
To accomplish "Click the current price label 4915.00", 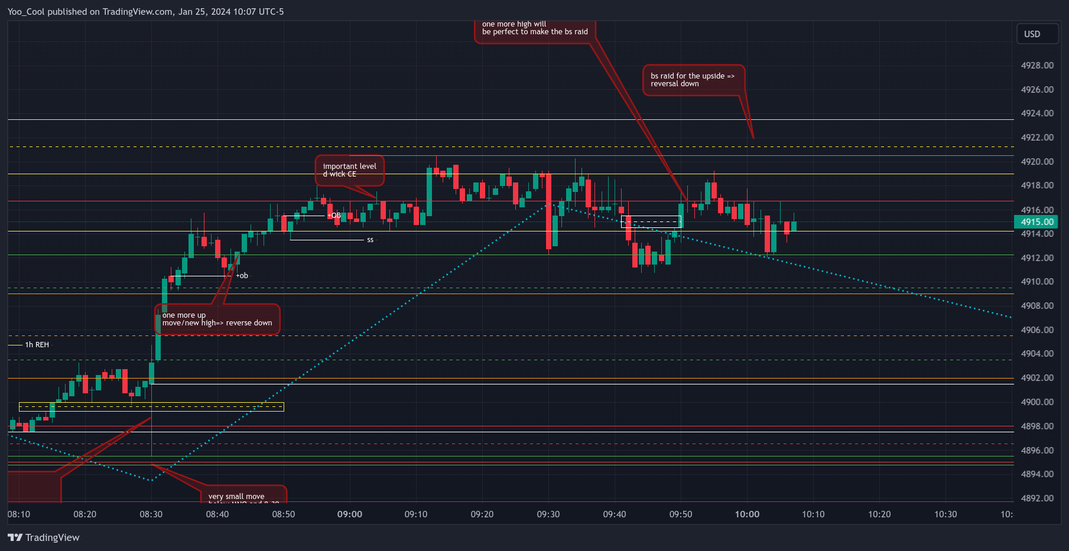I will click(x=1036, y=222).
